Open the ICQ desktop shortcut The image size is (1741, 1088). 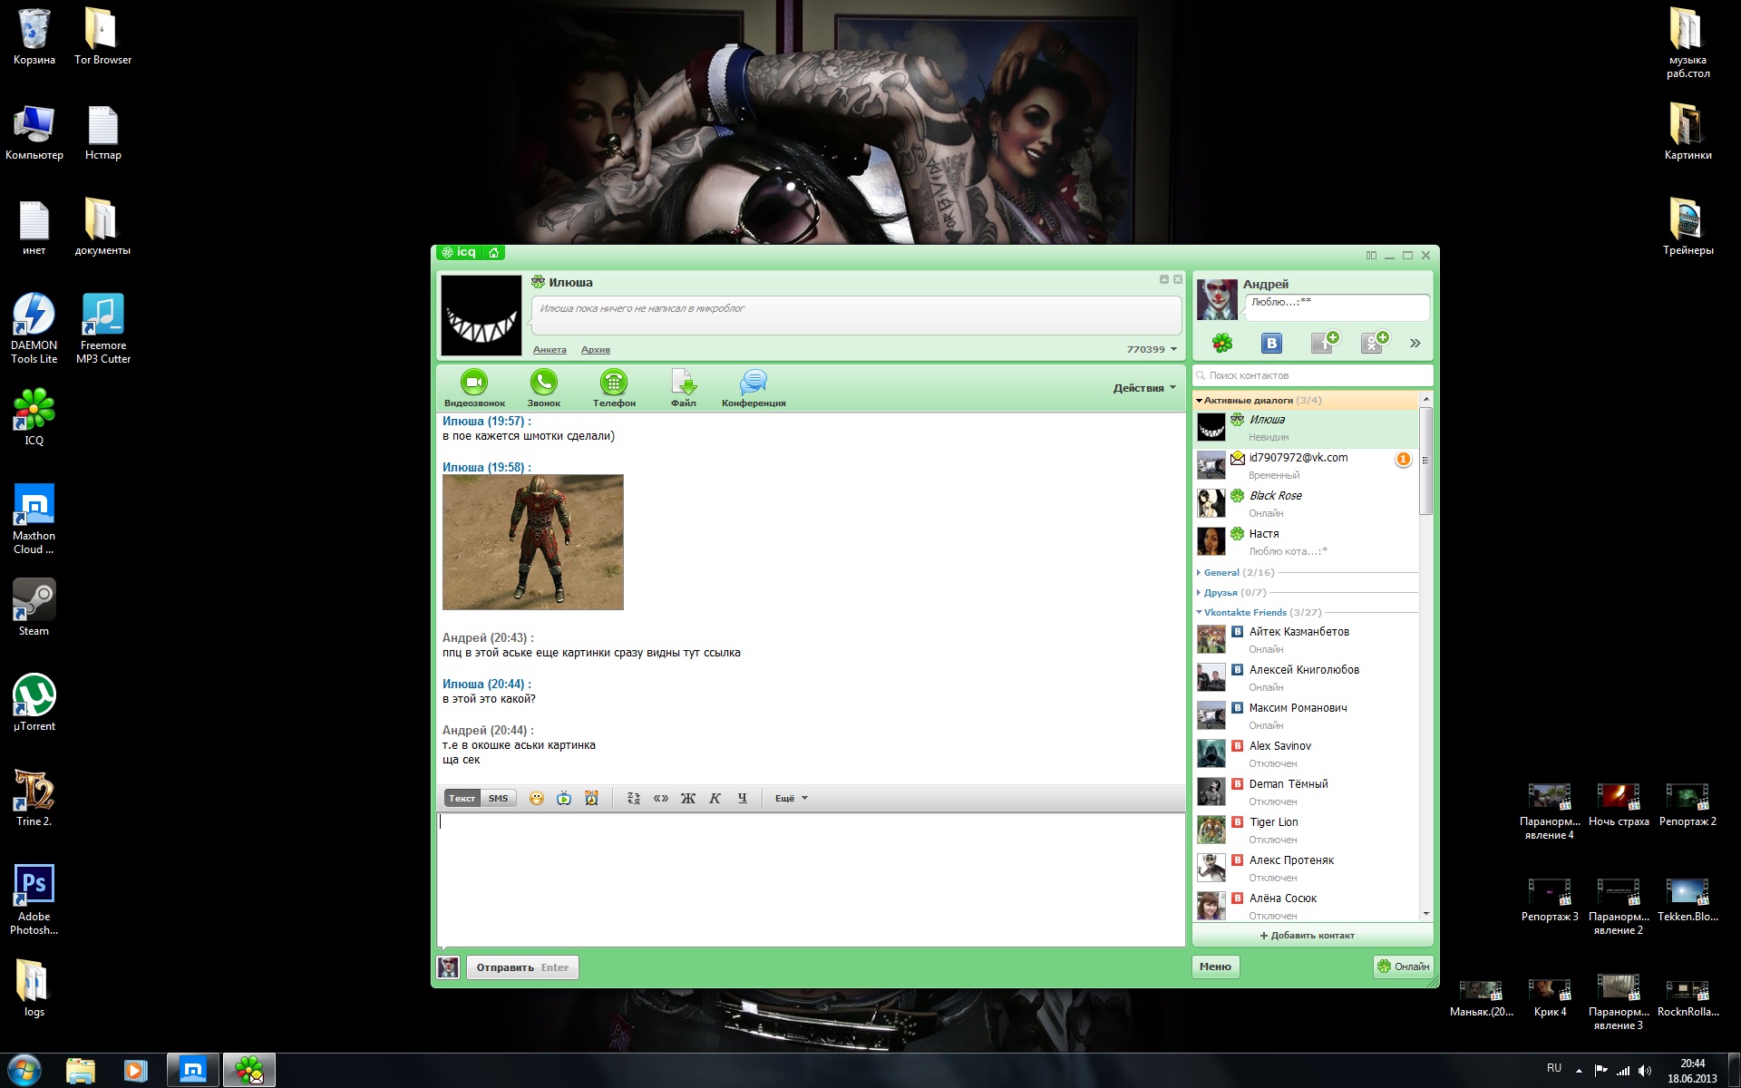(x=34, y=417)
